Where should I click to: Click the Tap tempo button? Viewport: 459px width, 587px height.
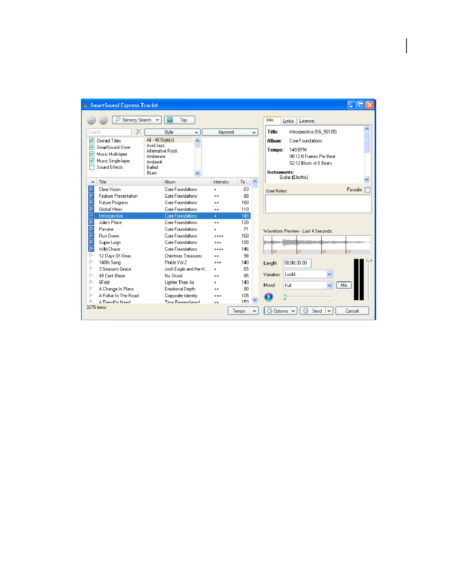180,120
